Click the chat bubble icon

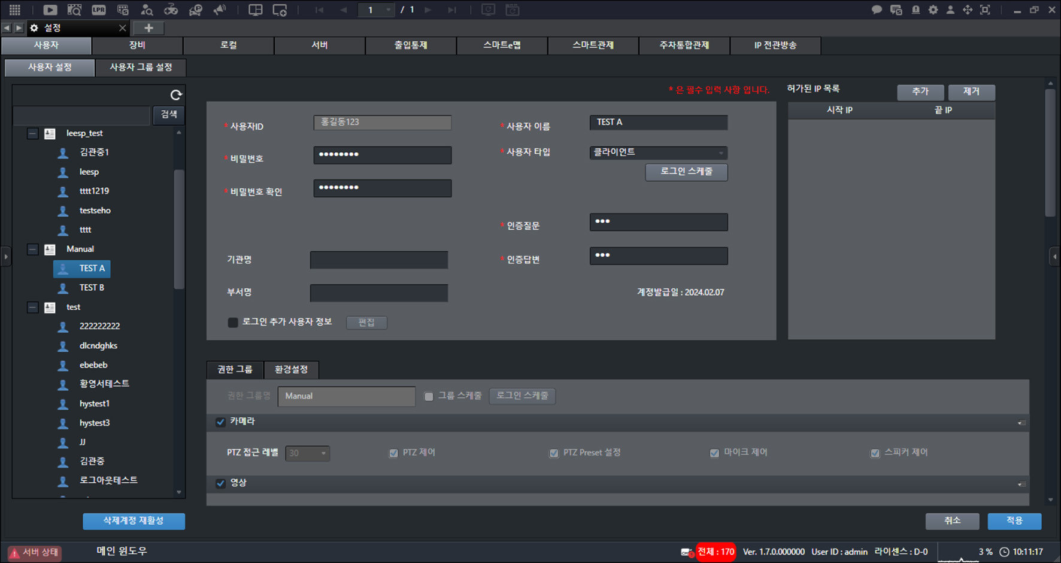pyautogui.click(x=877, y=10)
